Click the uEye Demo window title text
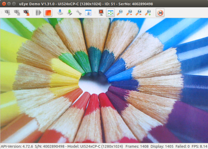The image size is (208, 149). point(86,4)
